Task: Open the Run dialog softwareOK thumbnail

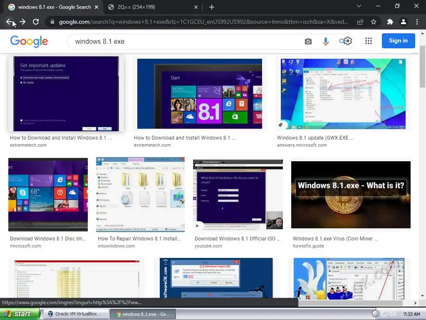Action: (216, 278)
